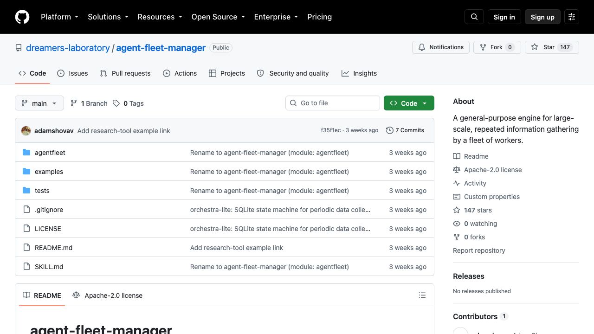Select the Code repository tab
Viewport: 594px width, 334px height.
point(32,73)
